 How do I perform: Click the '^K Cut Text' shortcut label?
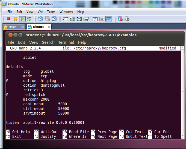pyautogui.click(x=131, y=132)
